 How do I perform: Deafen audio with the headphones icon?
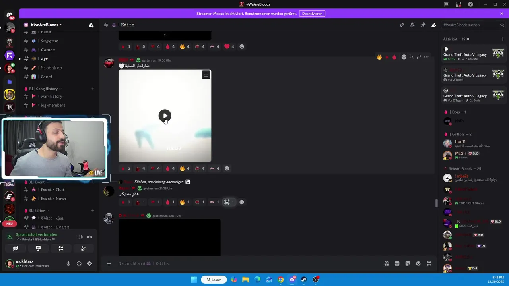pos(79,263)
